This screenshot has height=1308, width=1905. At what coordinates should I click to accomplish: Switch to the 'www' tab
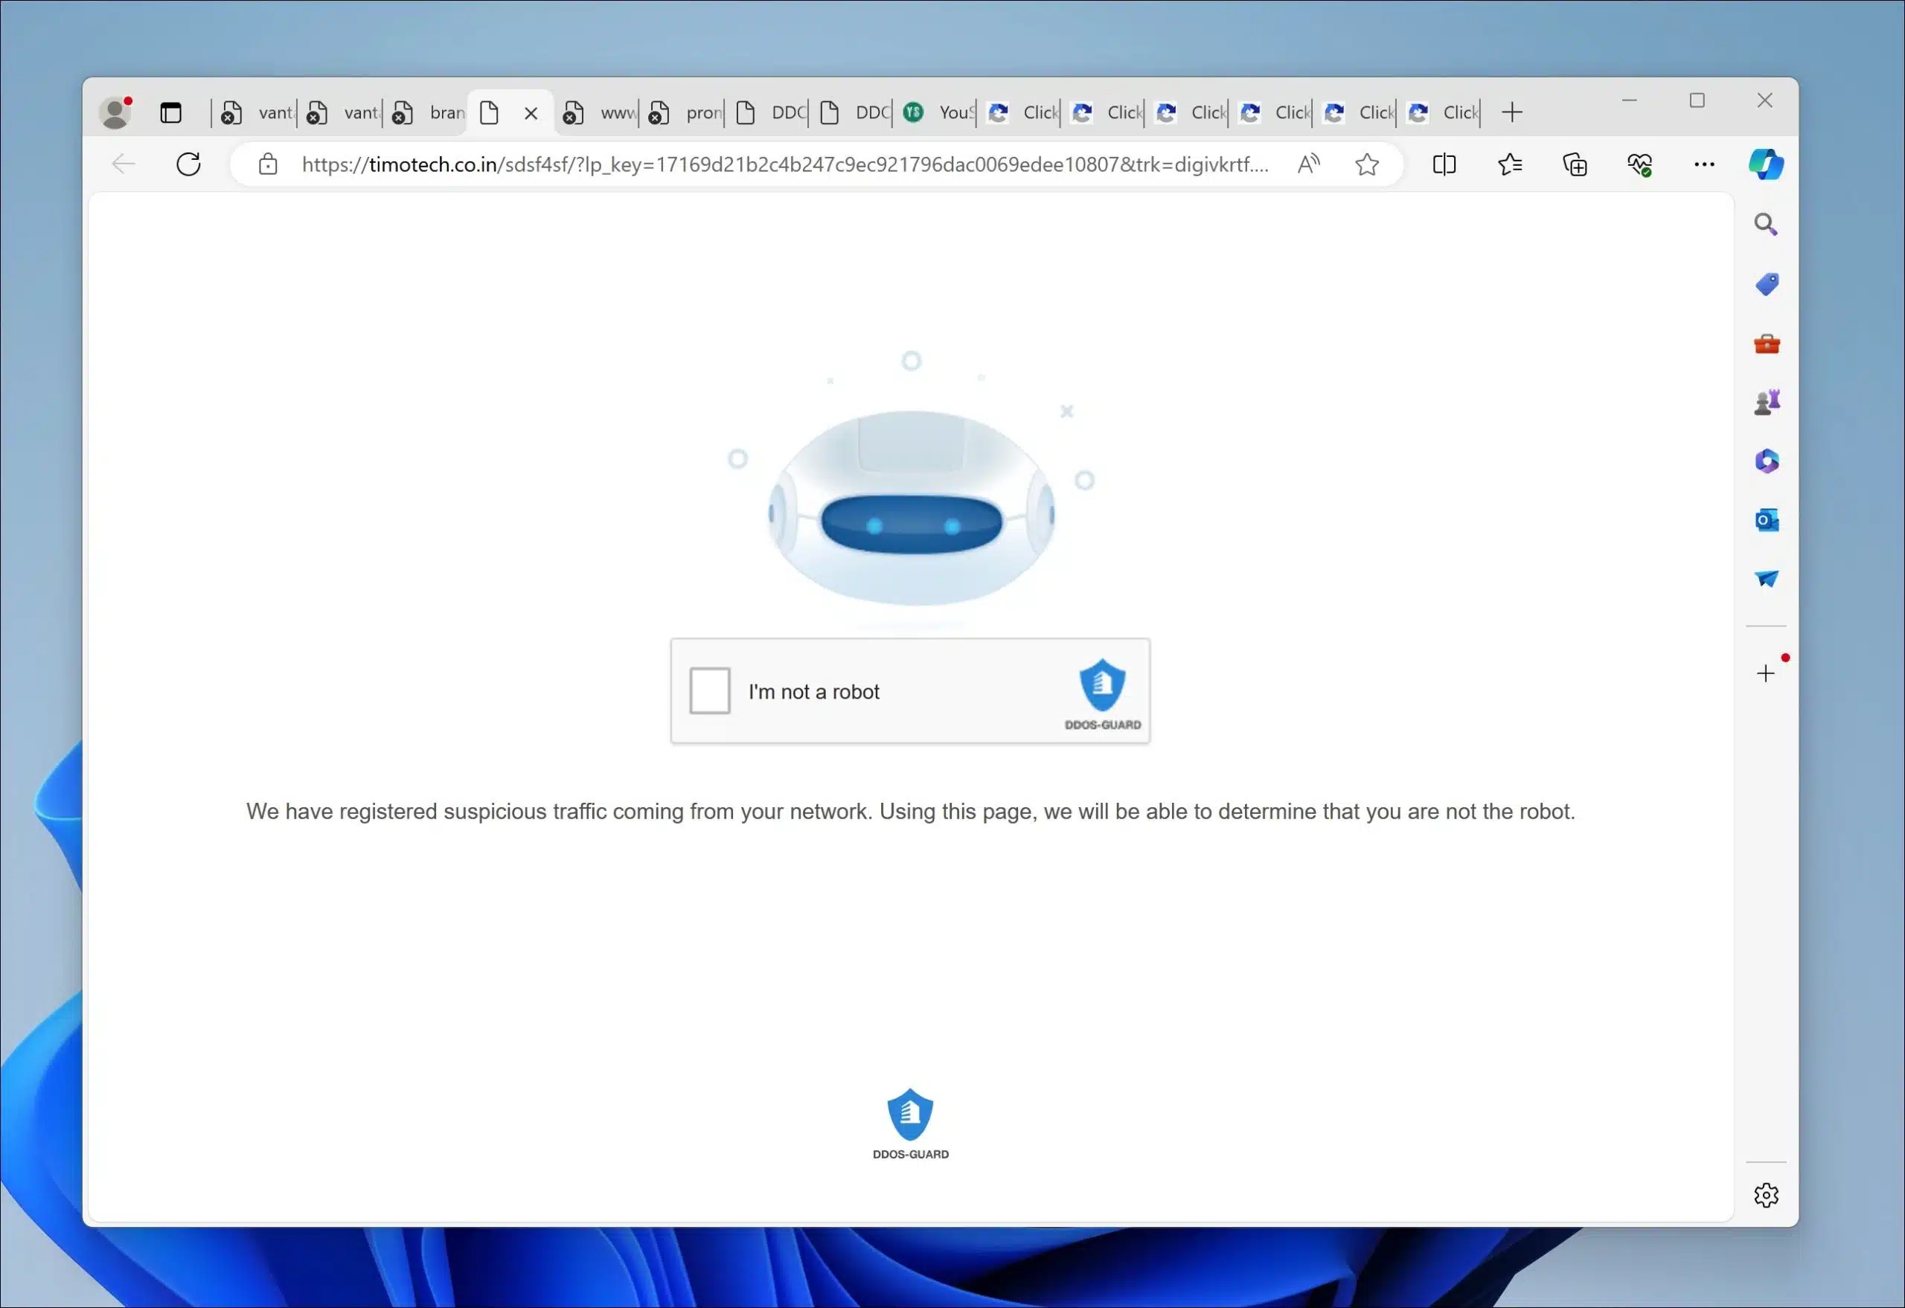click(597, 112)
